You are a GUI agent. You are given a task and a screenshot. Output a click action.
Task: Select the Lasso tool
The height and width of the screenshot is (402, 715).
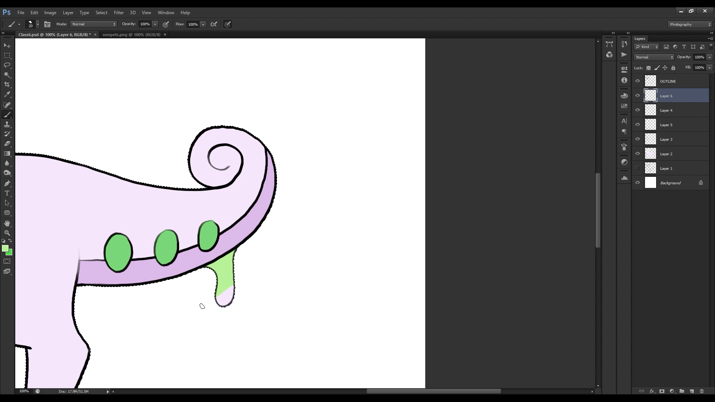[7, 65]
